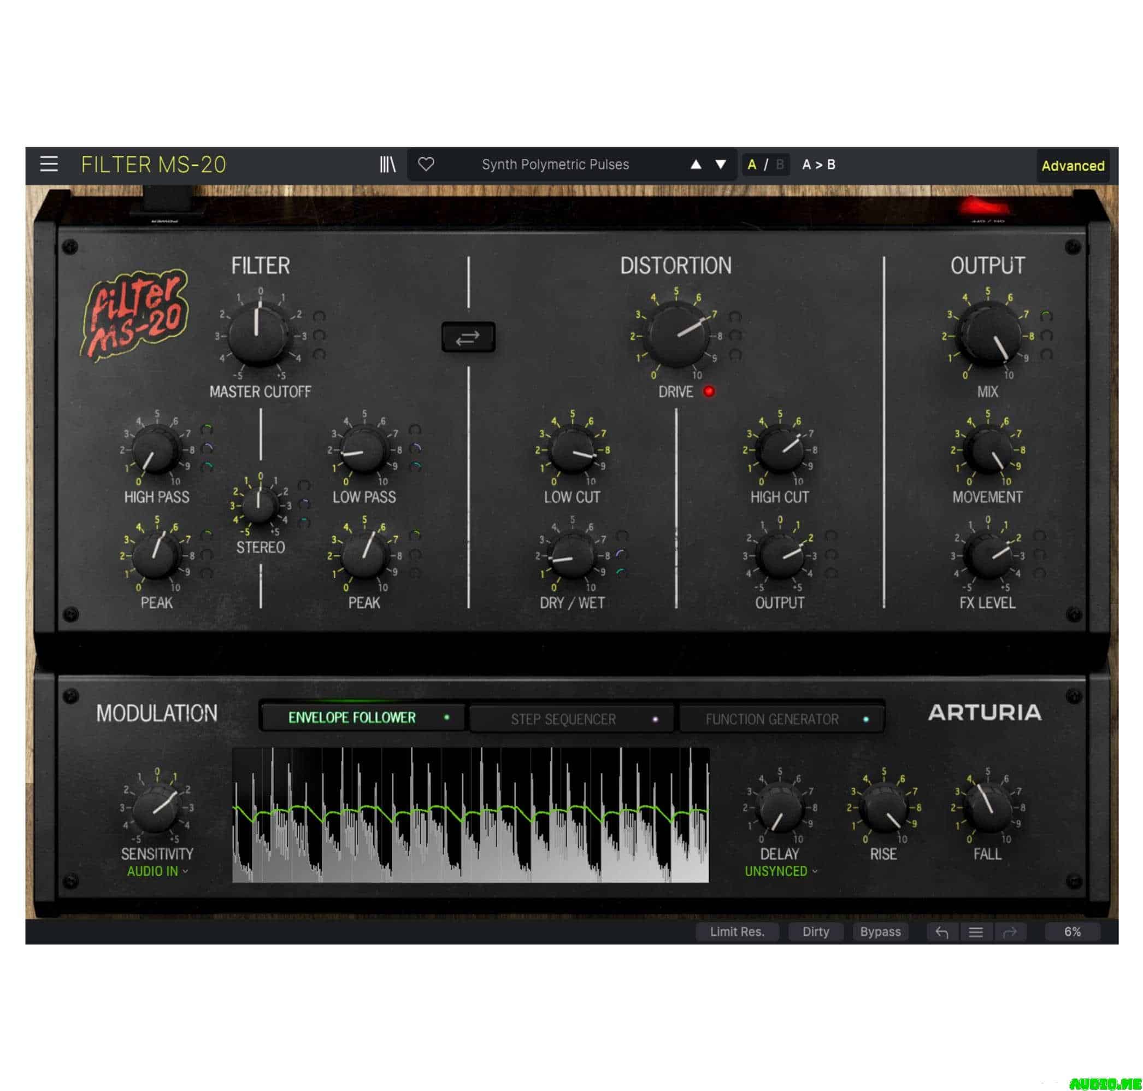Click the Delay knob

click(x=780, y=807)
